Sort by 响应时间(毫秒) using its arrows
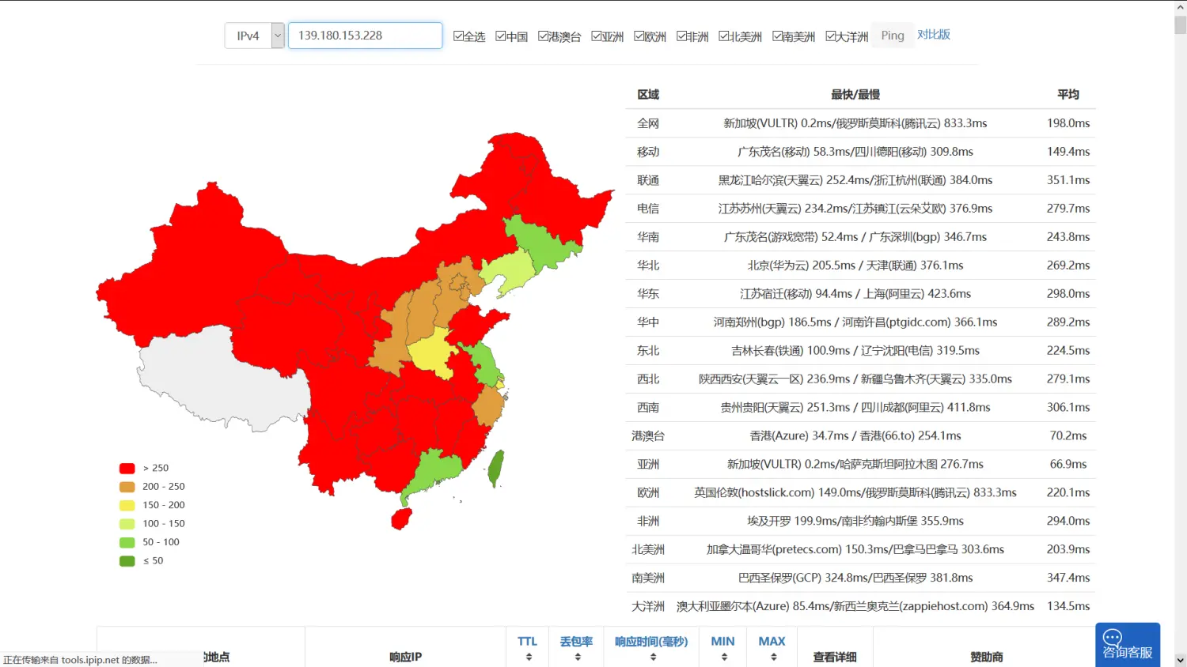This screenshot has height=667, width=1187. tap(653, 657)
